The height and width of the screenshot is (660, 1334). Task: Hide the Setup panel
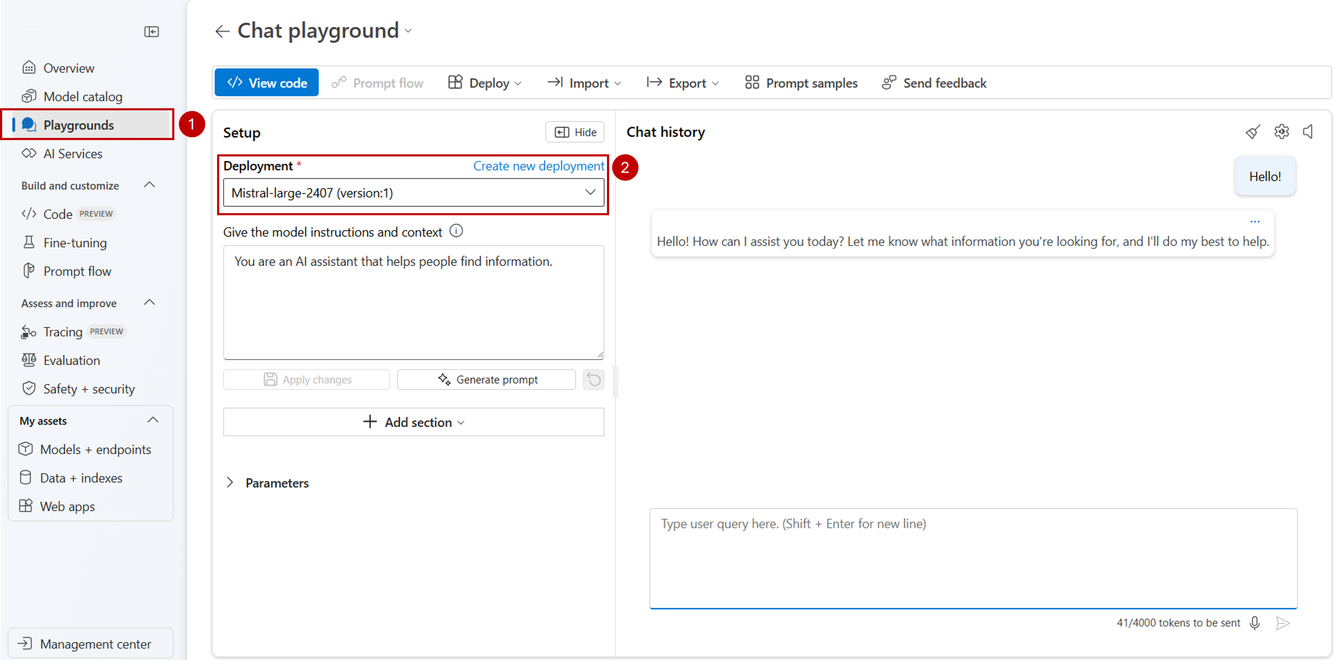(x=575, y=132)
